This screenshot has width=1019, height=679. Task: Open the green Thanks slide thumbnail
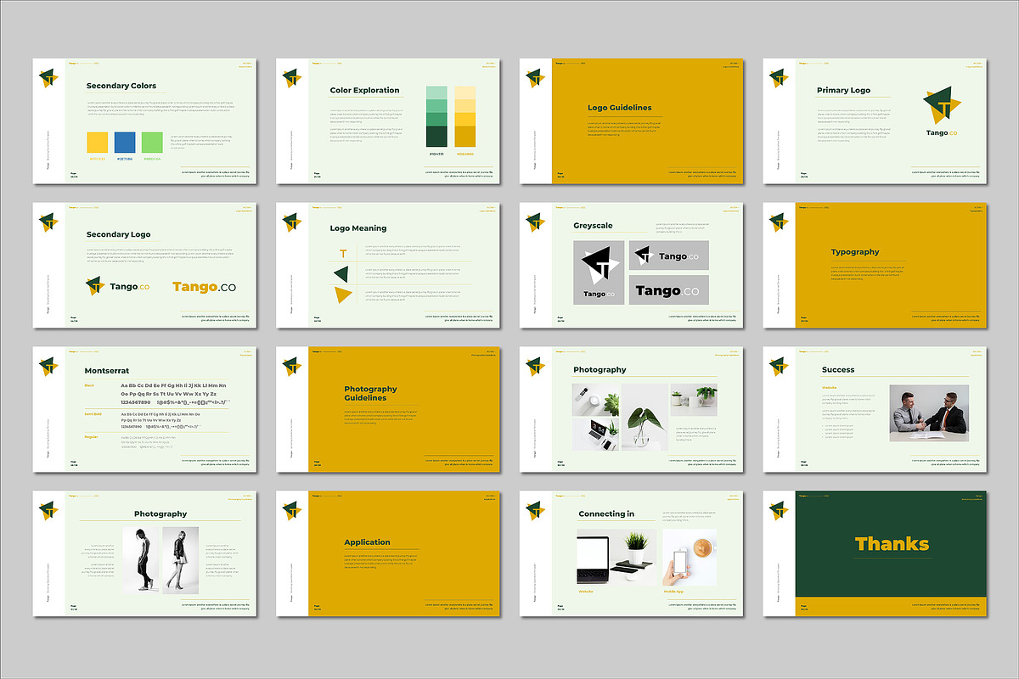875,553
